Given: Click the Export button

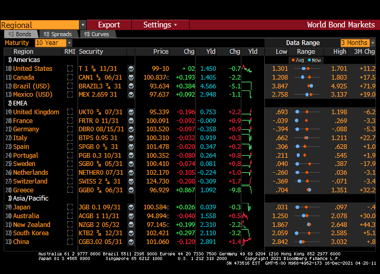Looking at the screenshot, I should point(108,25).
